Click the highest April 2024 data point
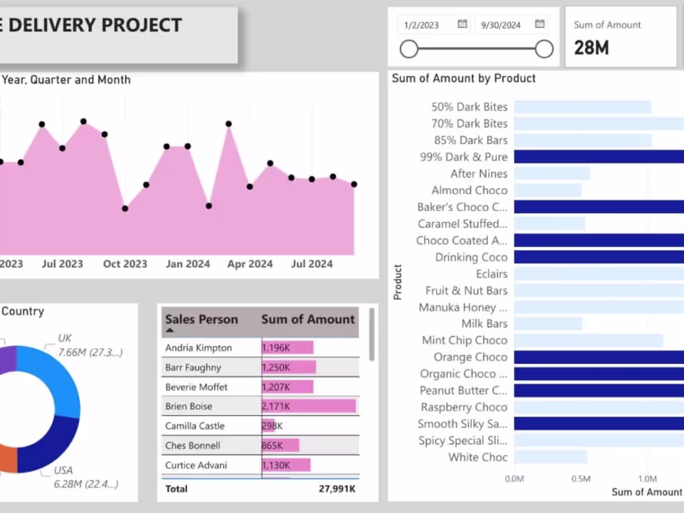Viewport: 684px width, 513px height. pyautogui.click(x=229, y=124)
